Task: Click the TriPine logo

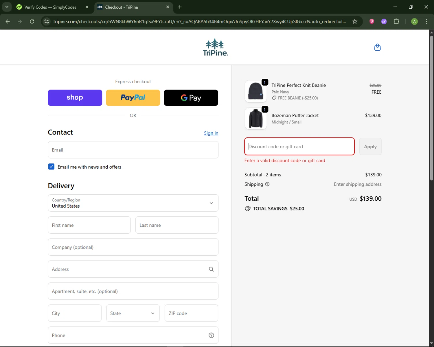Action: point(215,47)
